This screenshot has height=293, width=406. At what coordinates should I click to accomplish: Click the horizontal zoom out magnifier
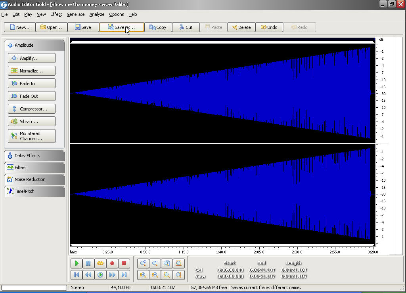point(155,263)
